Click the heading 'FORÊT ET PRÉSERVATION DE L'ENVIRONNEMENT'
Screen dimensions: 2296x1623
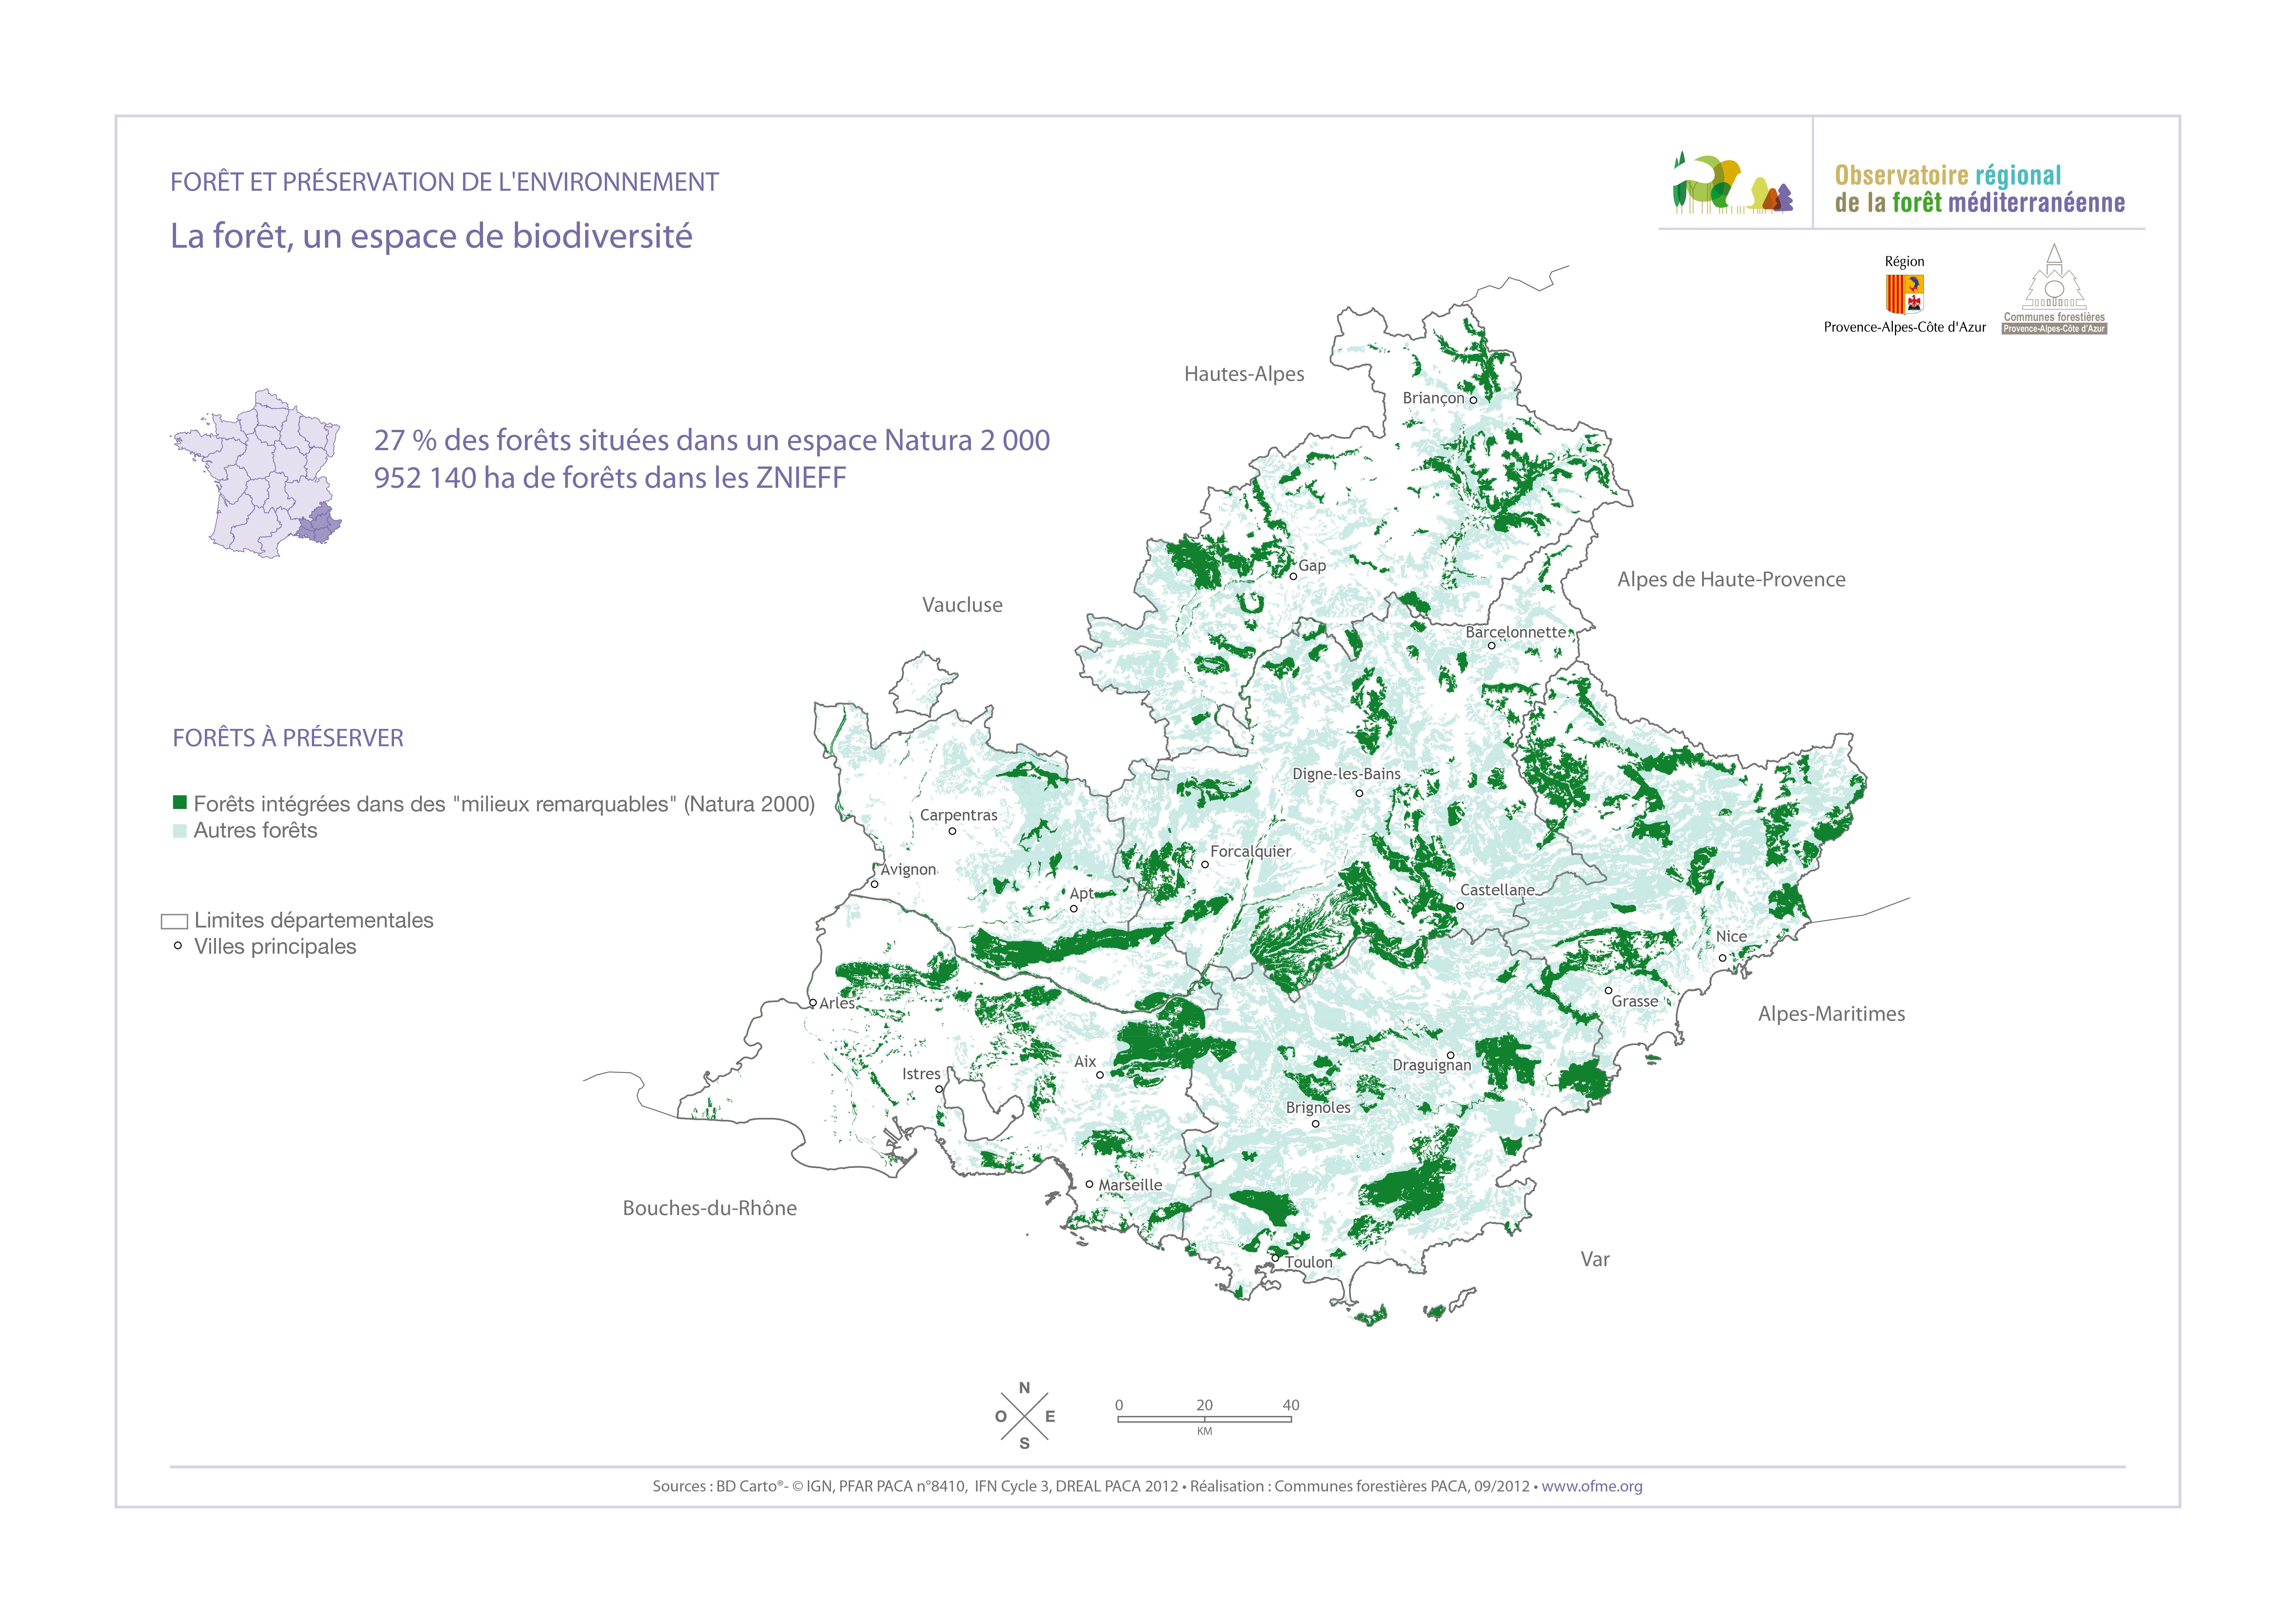444,182
